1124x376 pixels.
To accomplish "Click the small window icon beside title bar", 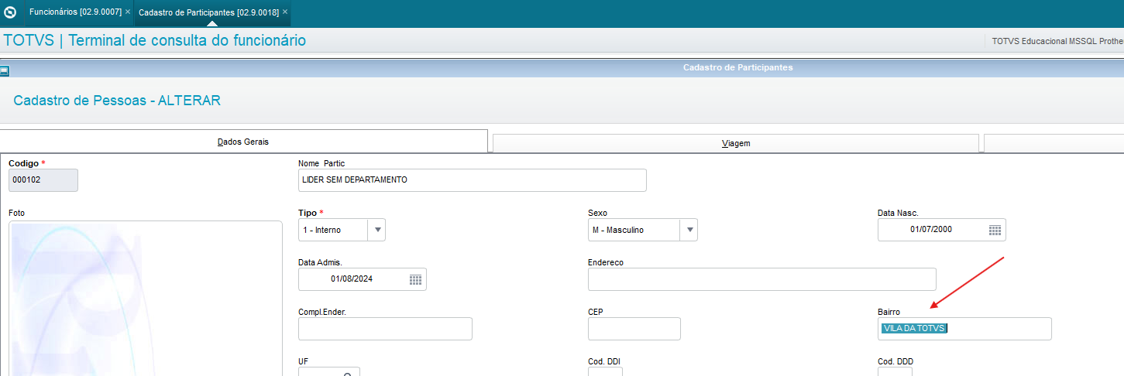I will (5, 71).
